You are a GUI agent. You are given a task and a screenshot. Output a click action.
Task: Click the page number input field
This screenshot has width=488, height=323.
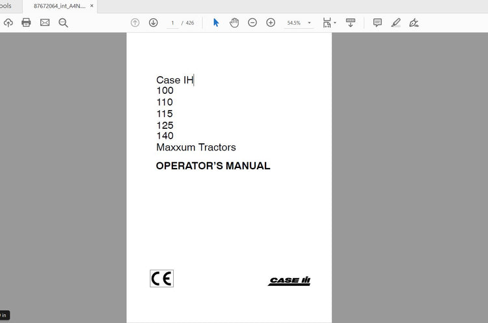click(x=172, y=23)
